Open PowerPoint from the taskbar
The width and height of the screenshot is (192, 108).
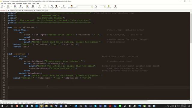17,106
